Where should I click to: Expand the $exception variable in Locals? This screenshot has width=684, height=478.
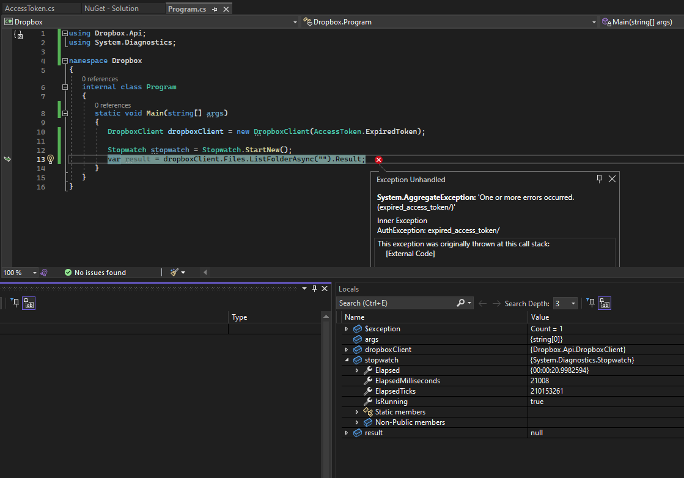pyautogui.click(x=347, y=329)
